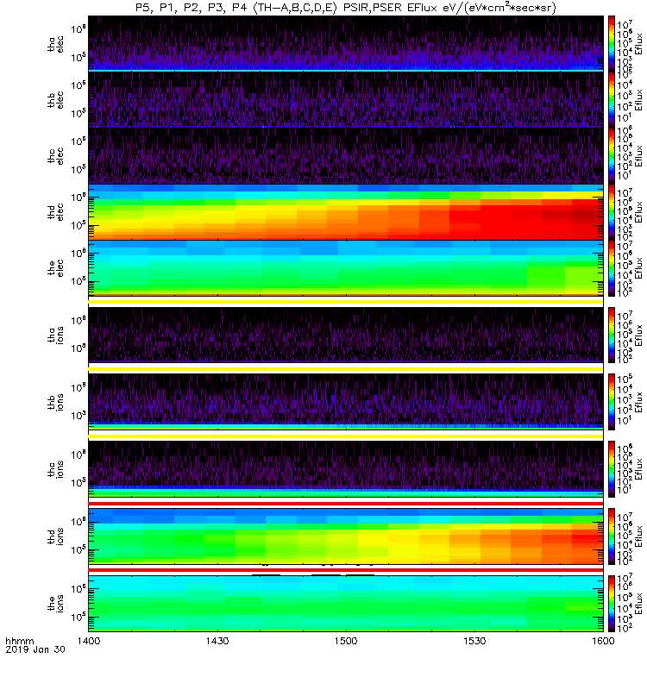This screenshot has height=690, width=647.
Task: Click the yellow bar below the elec panel
Action: pyautogui.click(x=346, y=302)
